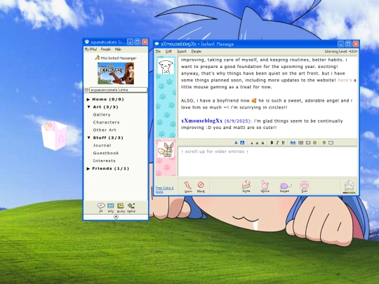Toggle underline formatting

coord(283,143)
